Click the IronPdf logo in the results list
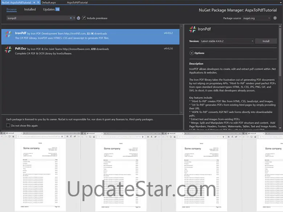283x212 pixels. 8,34
